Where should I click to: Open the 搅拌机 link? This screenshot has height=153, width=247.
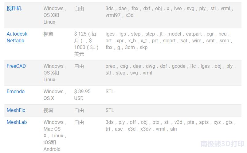(14, 9)
